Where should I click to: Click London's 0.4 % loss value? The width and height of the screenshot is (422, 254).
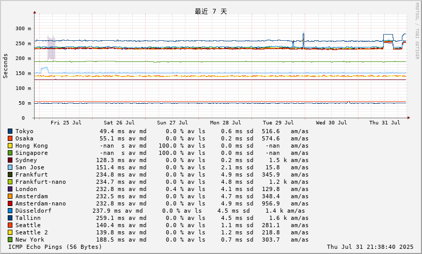pos(175,189)
